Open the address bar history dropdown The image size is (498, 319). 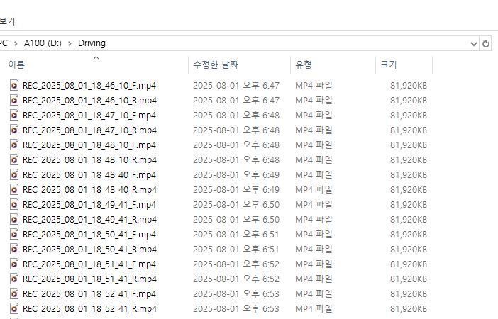[474, 44]
